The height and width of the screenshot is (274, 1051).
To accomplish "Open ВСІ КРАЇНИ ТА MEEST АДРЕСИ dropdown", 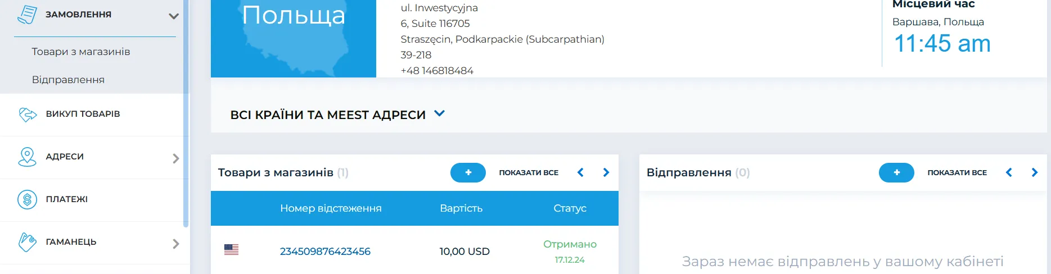I will [440, 113].
